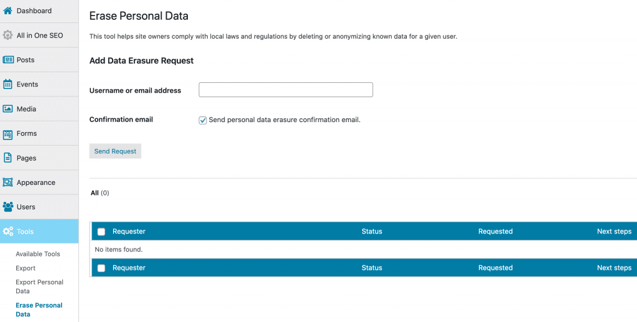Viewport: 637px width, 322px height.
Task: Click the Appearance icon
Action: 7,182
